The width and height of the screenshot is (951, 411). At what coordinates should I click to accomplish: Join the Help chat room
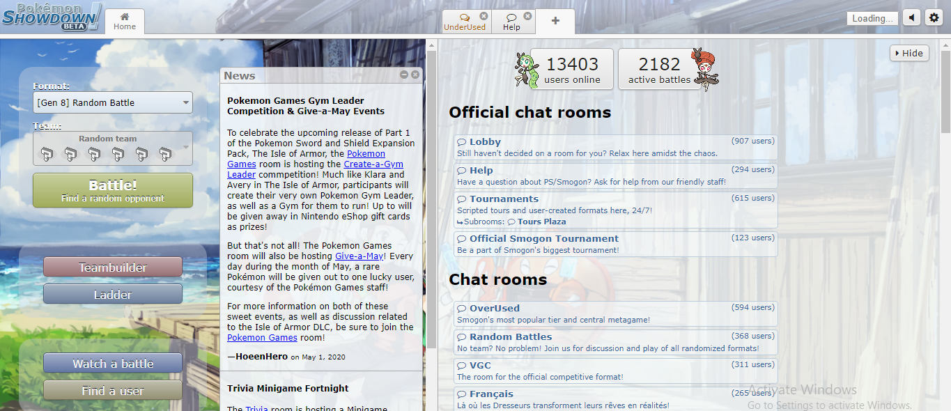tap(616, 176)
